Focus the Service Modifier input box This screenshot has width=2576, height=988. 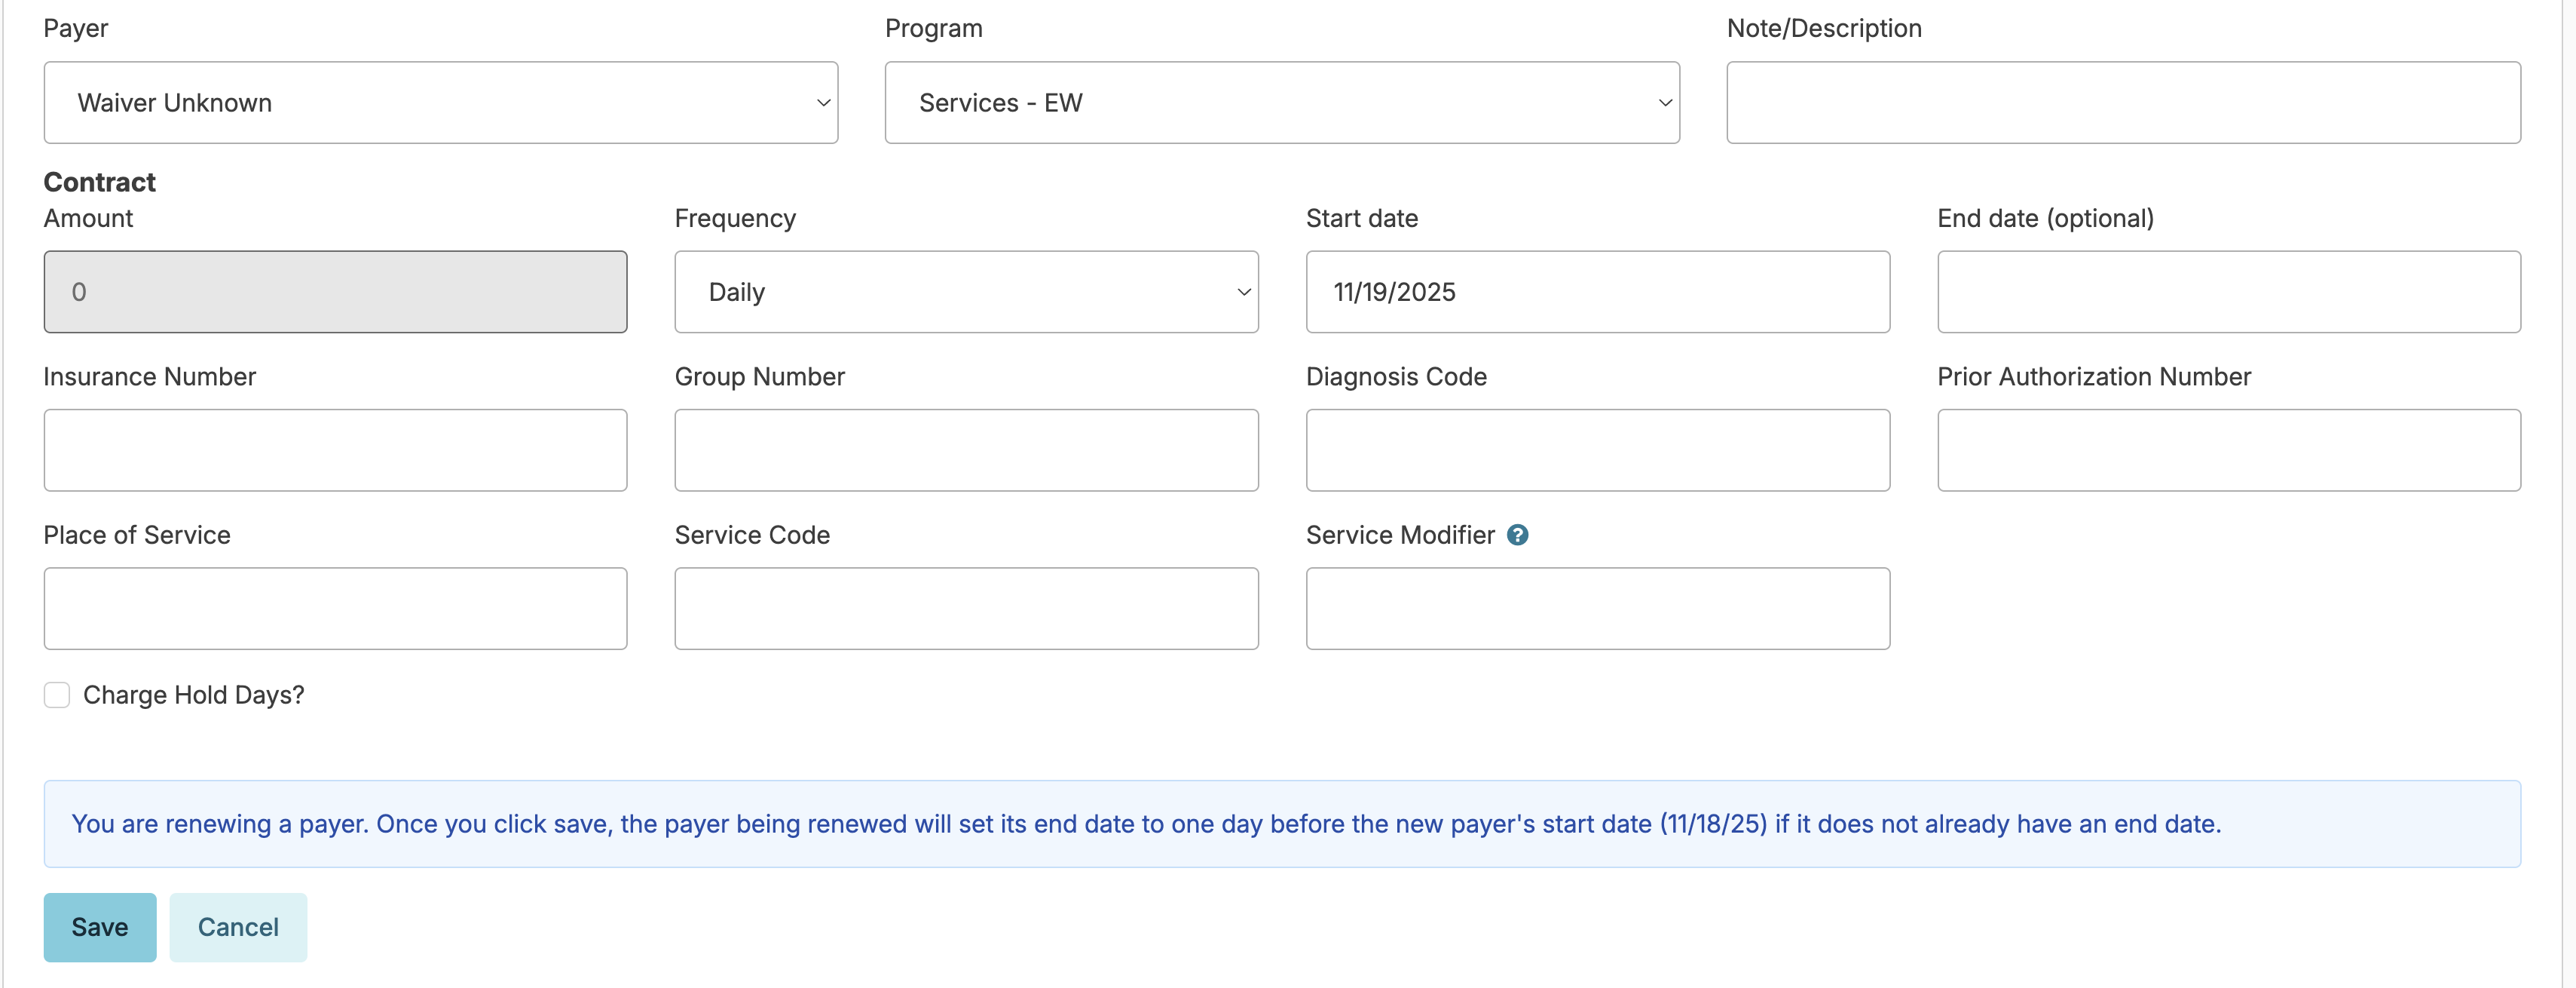coord(1597,609)
